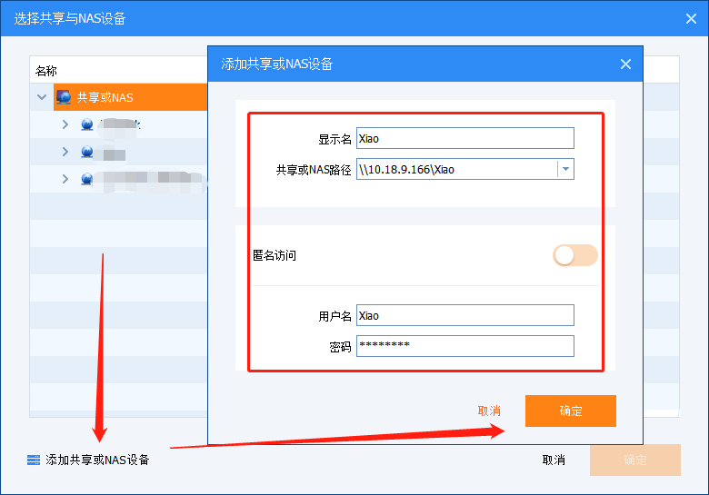Click the 添加共享或NAS设备 list icon
The width and height of the screenshot is (709, 495).
[x=34, y=460]
